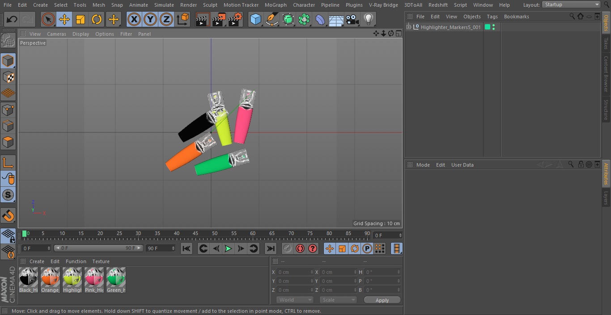Expand the Highlighter_Markers5_001 object tree

tap(409, 27)
